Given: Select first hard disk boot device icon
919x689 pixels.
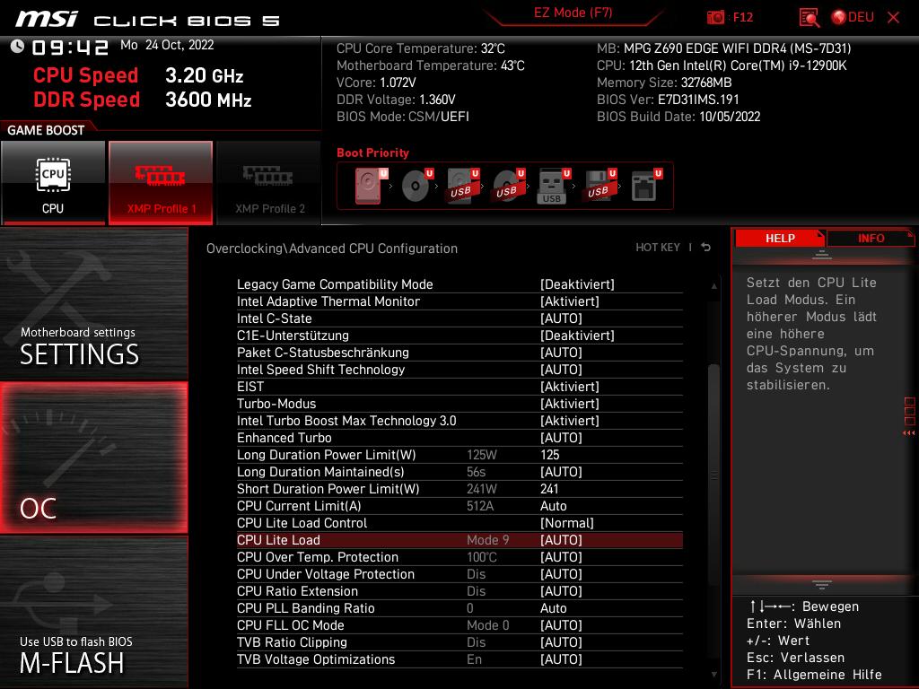Looking at the screenshot, I should pyautogui.click(x=371, y=186).
